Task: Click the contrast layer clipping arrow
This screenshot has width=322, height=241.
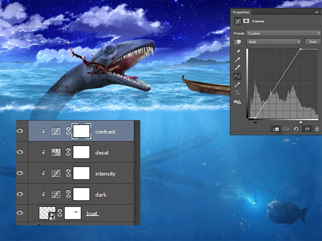Action: [x=43, y=131]
